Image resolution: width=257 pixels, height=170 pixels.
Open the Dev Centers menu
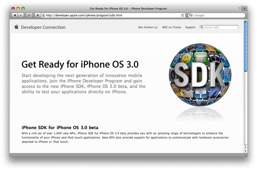[x=148, y=27]
